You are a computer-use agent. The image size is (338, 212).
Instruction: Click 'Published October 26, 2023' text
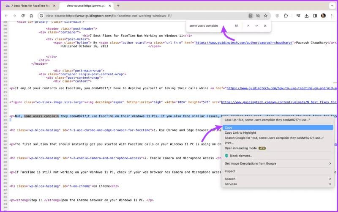[84, 46]
